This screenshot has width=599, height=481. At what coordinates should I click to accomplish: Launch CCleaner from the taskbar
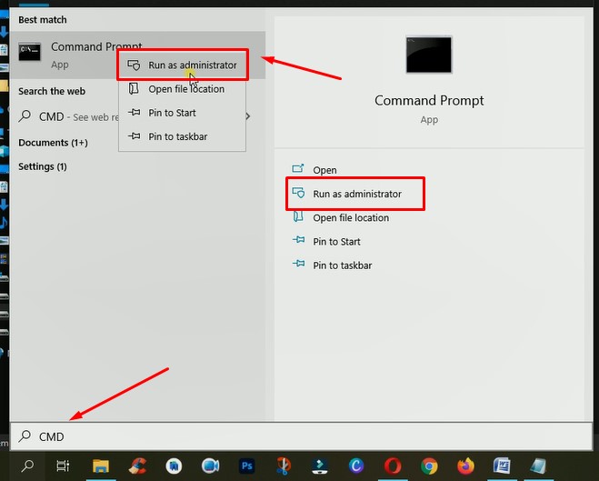(137, 466)
